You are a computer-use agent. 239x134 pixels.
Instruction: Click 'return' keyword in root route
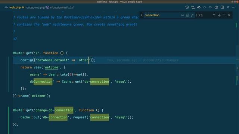pos(26,67)
